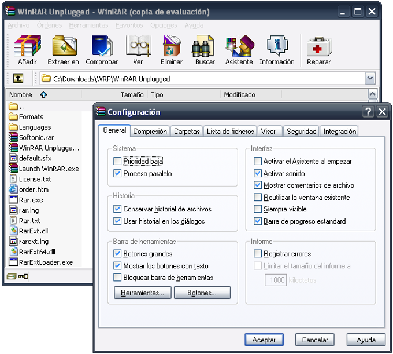Open the Asistente wizard icon
The height and width of the screenshot is (354, 393).
240,46
